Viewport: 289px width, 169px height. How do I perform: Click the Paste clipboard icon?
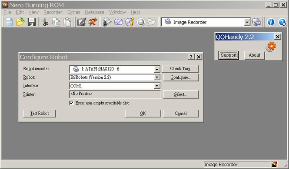point(67,22)
